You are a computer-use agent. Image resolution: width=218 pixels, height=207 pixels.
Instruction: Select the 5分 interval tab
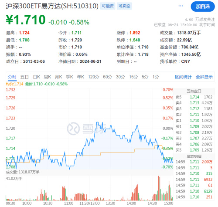coord(145,77)
